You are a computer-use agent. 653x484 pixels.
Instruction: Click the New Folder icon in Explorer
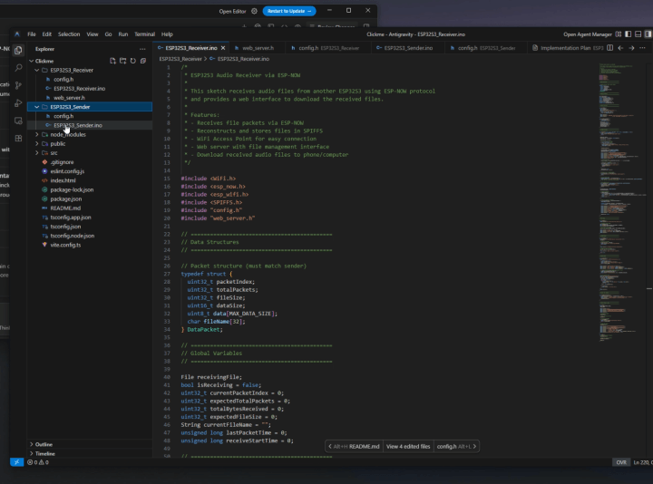(x=122, y=61)
